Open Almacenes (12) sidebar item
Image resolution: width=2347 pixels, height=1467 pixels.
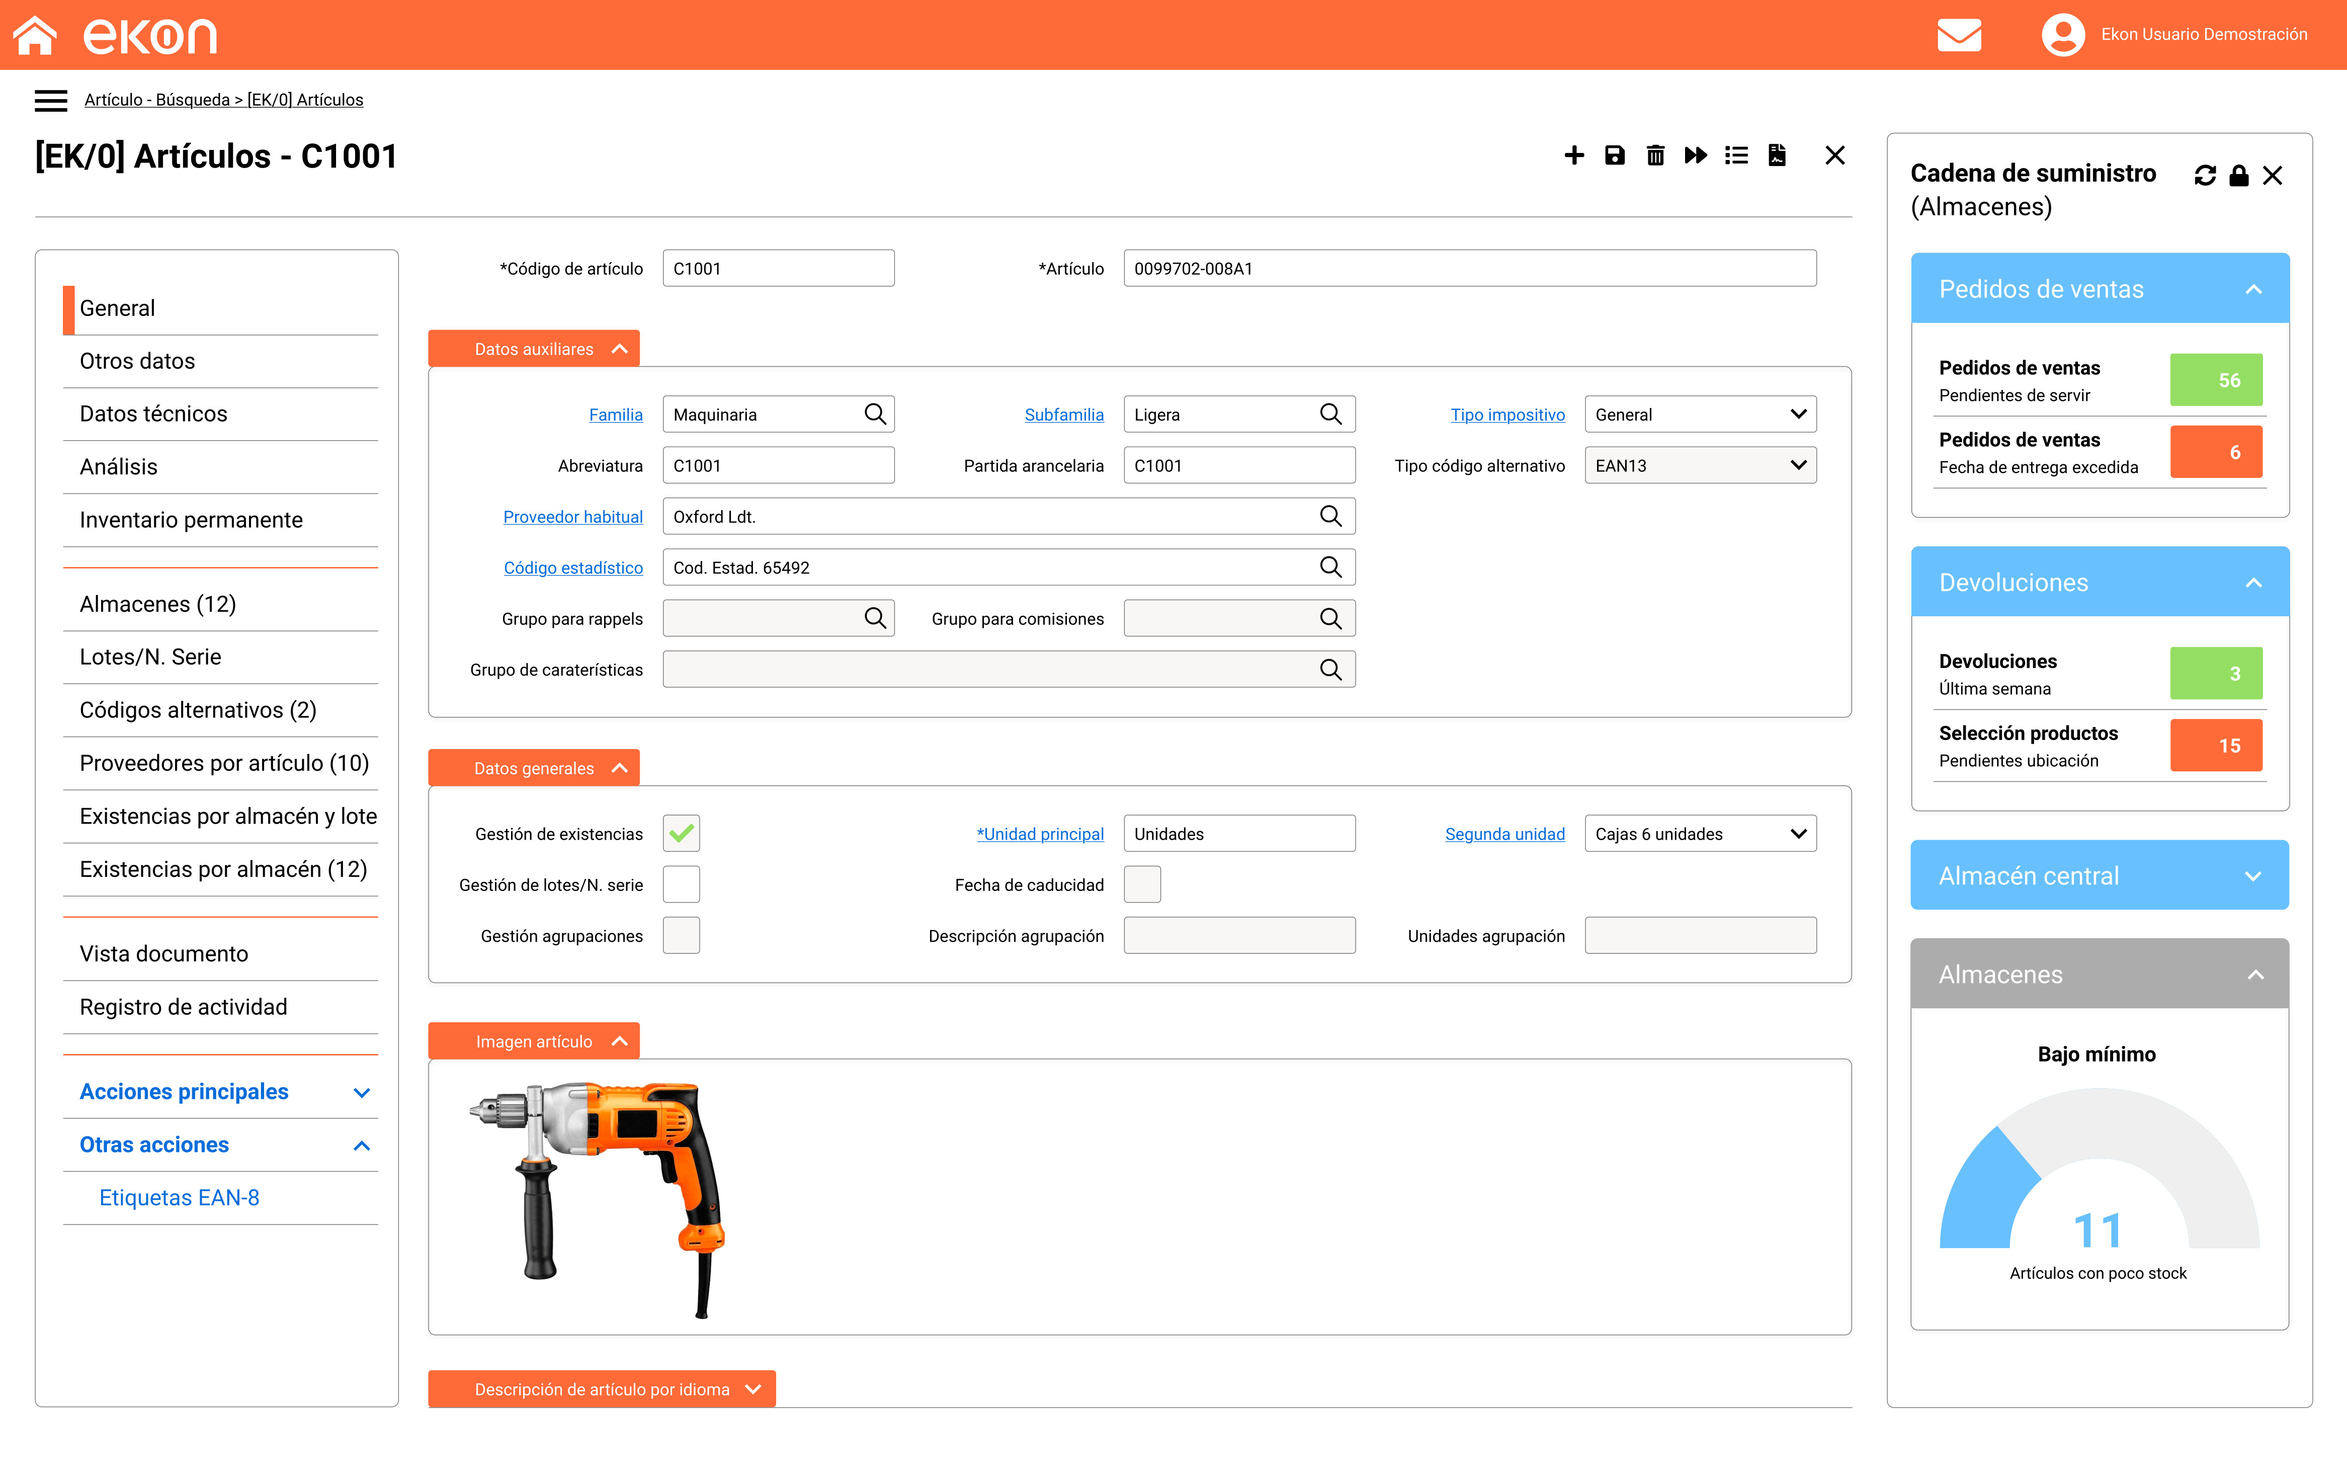point(158,604)
